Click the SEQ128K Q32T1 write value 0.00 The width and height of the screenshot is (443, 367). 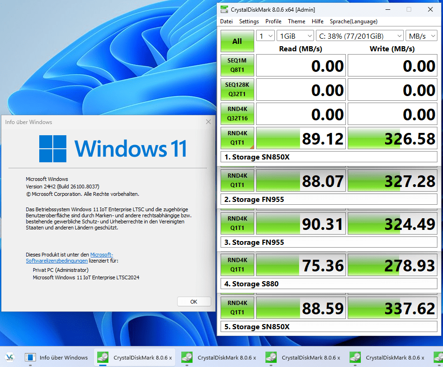point(393,90)
